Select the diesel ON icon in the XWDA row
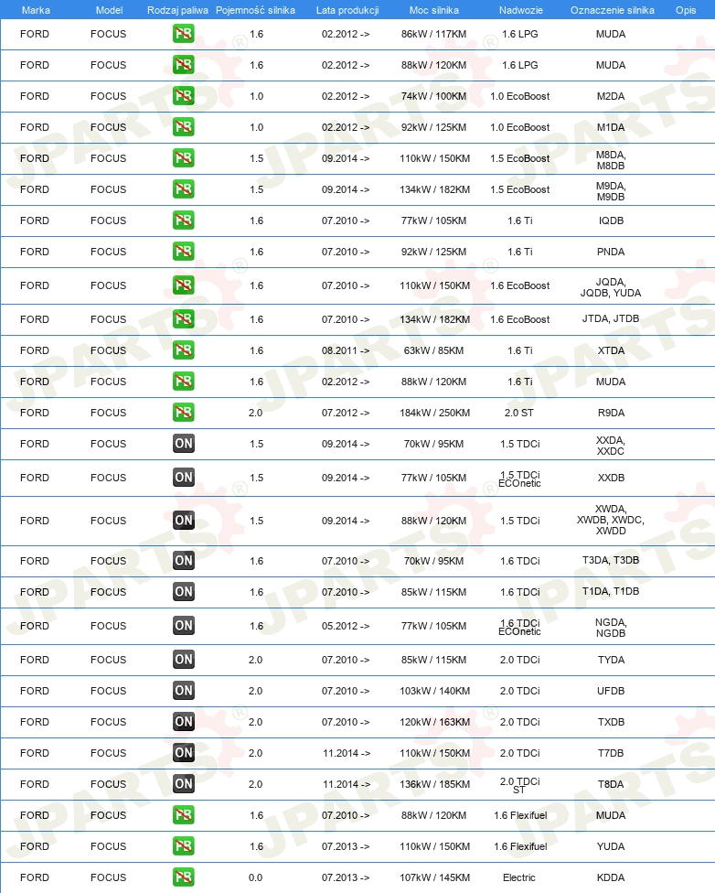Screen dimensions: 715x893 click(183, 520)
